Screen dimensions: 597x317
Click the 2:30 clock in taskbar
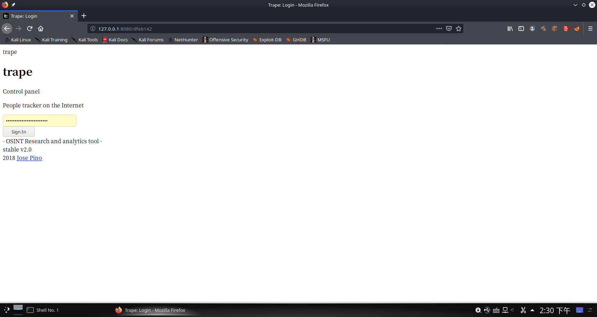pos(555,310)
